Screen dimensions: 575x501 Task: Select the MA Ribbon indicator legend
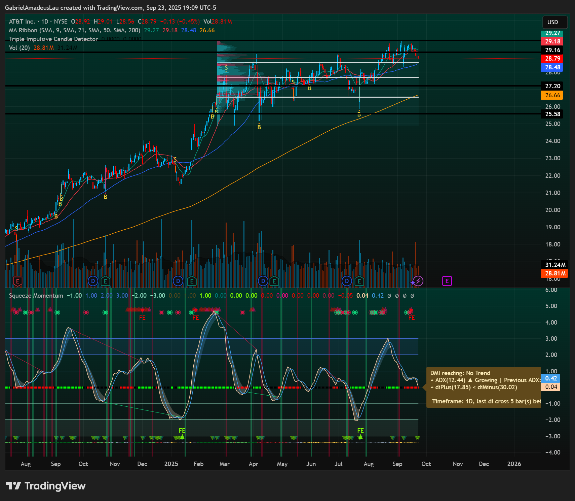pos(74,30)
